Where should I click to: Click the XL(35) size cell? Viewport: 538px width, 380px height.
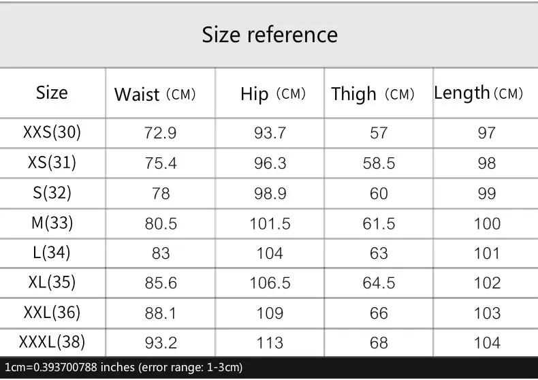[x=52, y=282]
